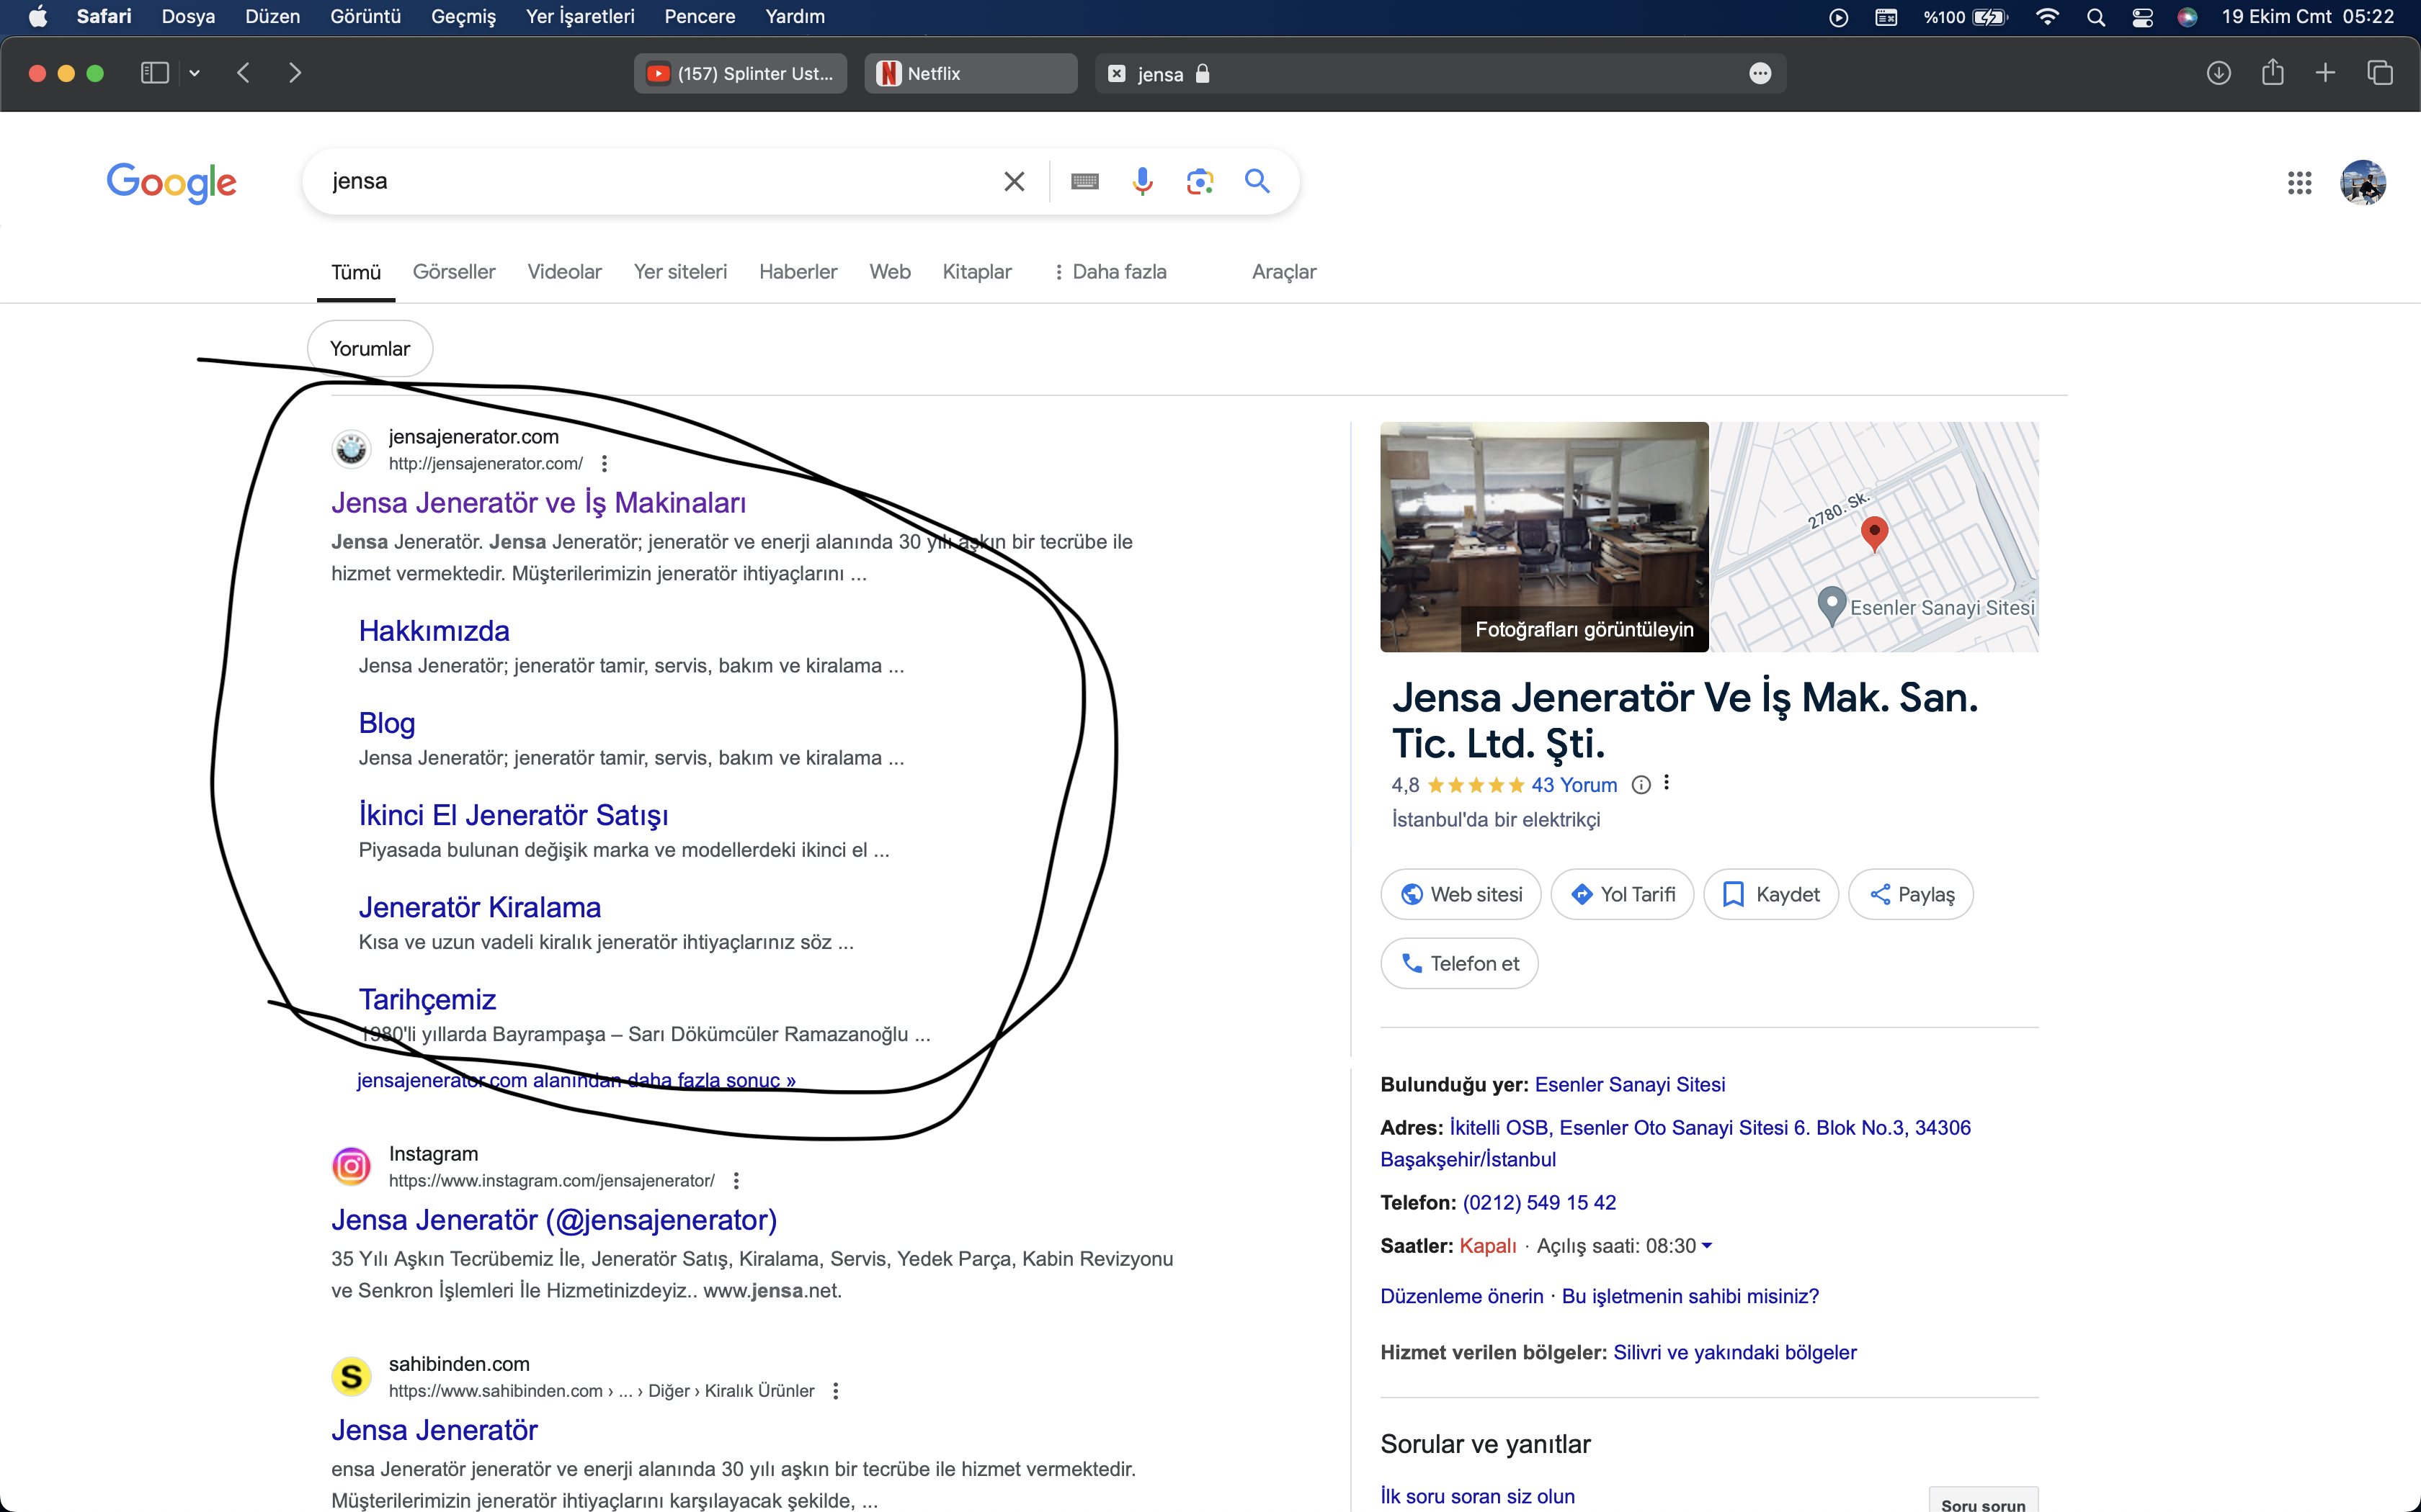Go forward to the next page
2421x1512 pixels.
coord(294,73)
